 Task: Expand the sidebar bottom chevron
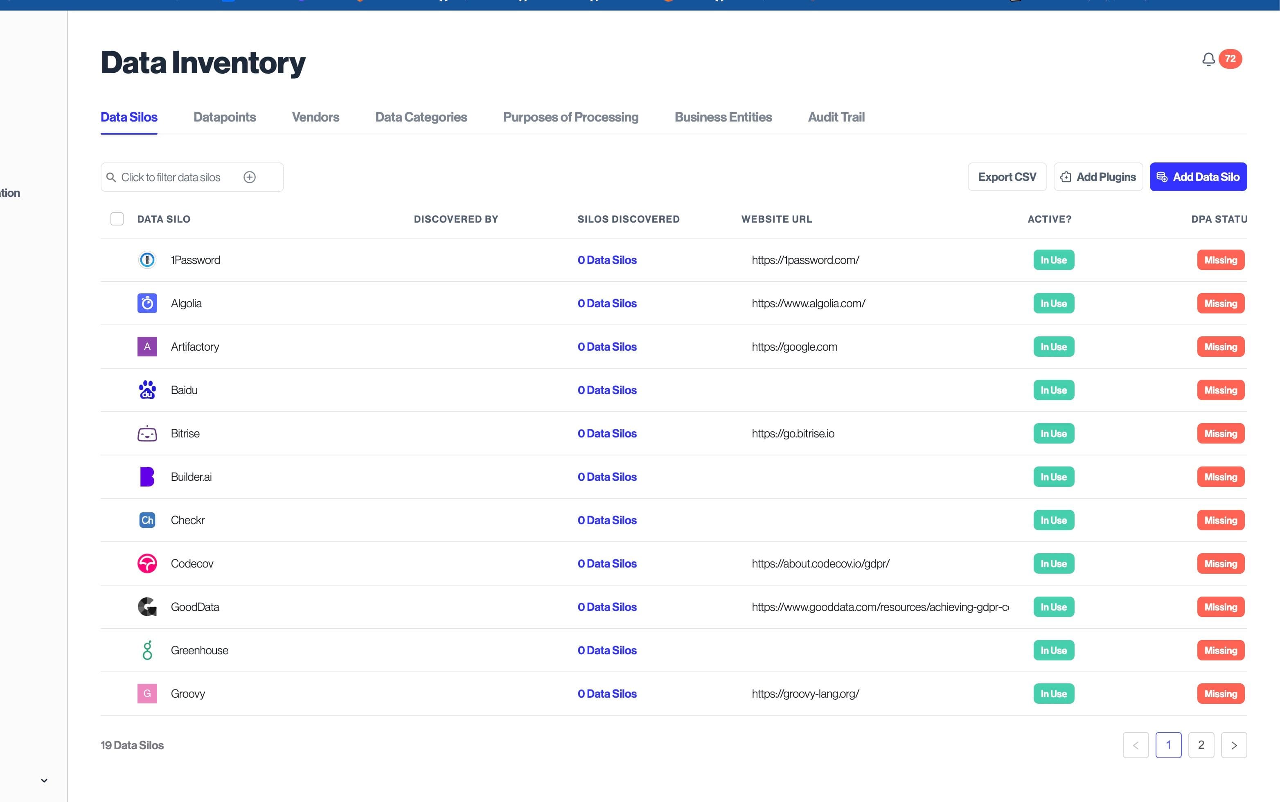[x=44, y=780]
